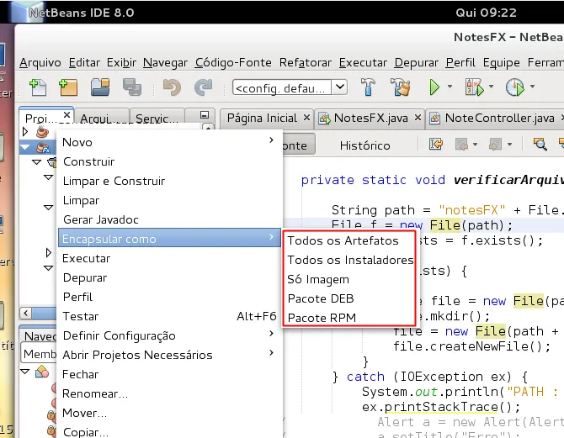The height and width of the screenshot is (438, 564).
Task: Select Limpar e Construir menu item
Action: coord(114,181)
